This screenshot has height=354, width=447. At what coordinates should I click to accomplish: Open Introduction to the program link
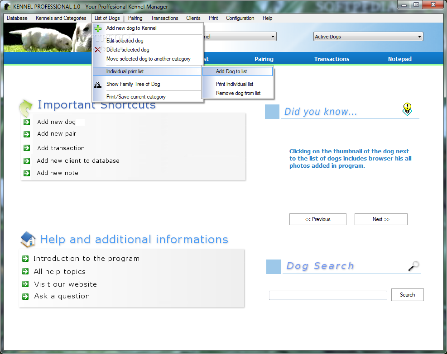pos(87,259)
